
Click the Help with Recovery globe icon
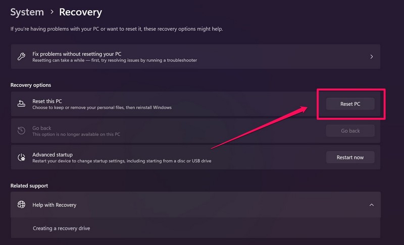(21, 205)
